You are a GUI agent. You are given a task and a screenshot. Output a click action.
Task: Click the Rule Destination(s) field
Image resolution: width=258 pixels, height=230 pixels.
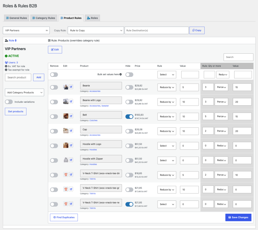(156, 30)
